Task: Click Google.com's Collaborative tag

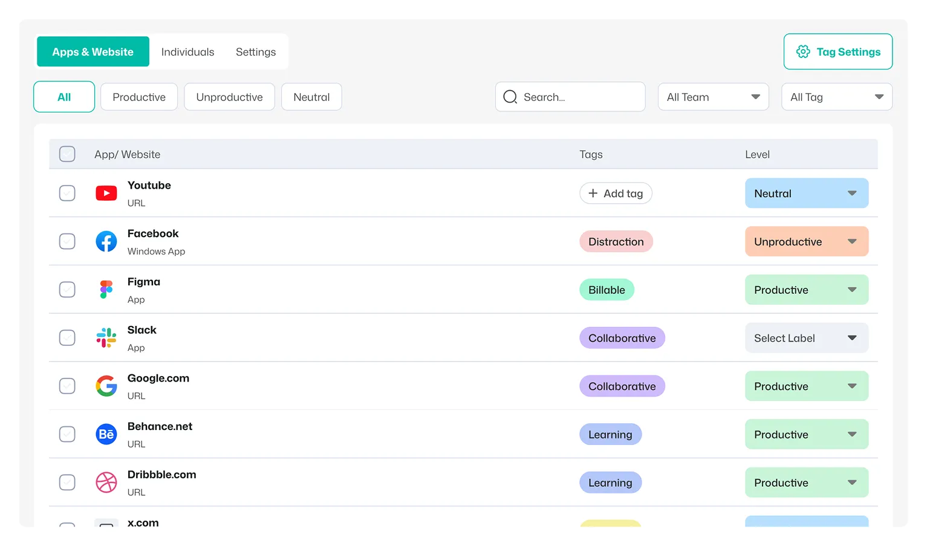Action: (x=622, y=386)
